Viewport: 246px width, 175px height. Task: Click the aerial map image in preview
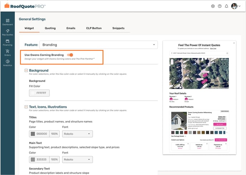(x=199, y=73)
